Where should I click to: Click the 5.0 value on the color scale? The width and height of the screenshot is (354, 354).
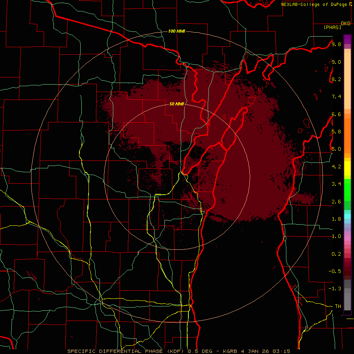tap(336, 149)
